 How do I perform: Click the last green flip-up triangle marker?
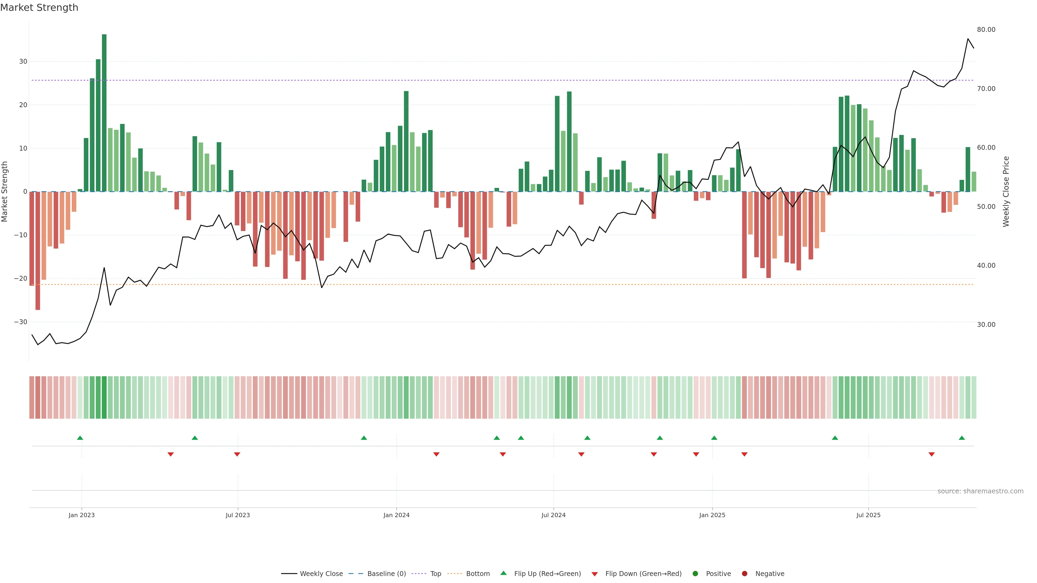coord(962,438)
